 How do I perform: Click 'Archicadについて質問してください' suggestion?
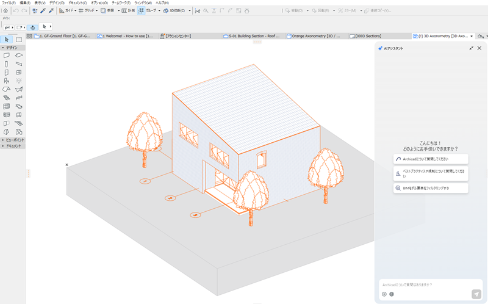pos(431,159)
